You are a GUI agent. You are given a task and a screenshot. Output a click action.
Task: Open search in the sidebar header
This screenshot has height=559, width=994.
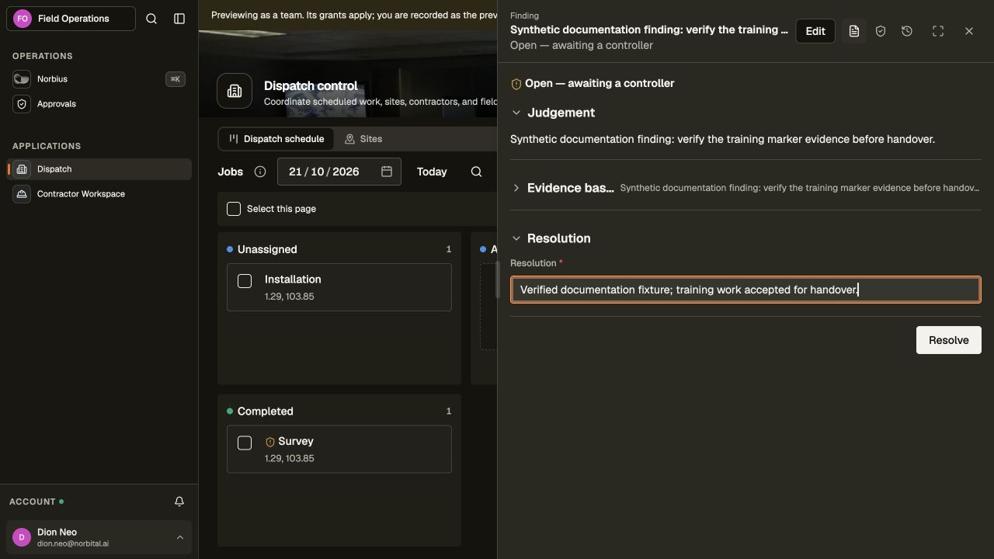151,19
